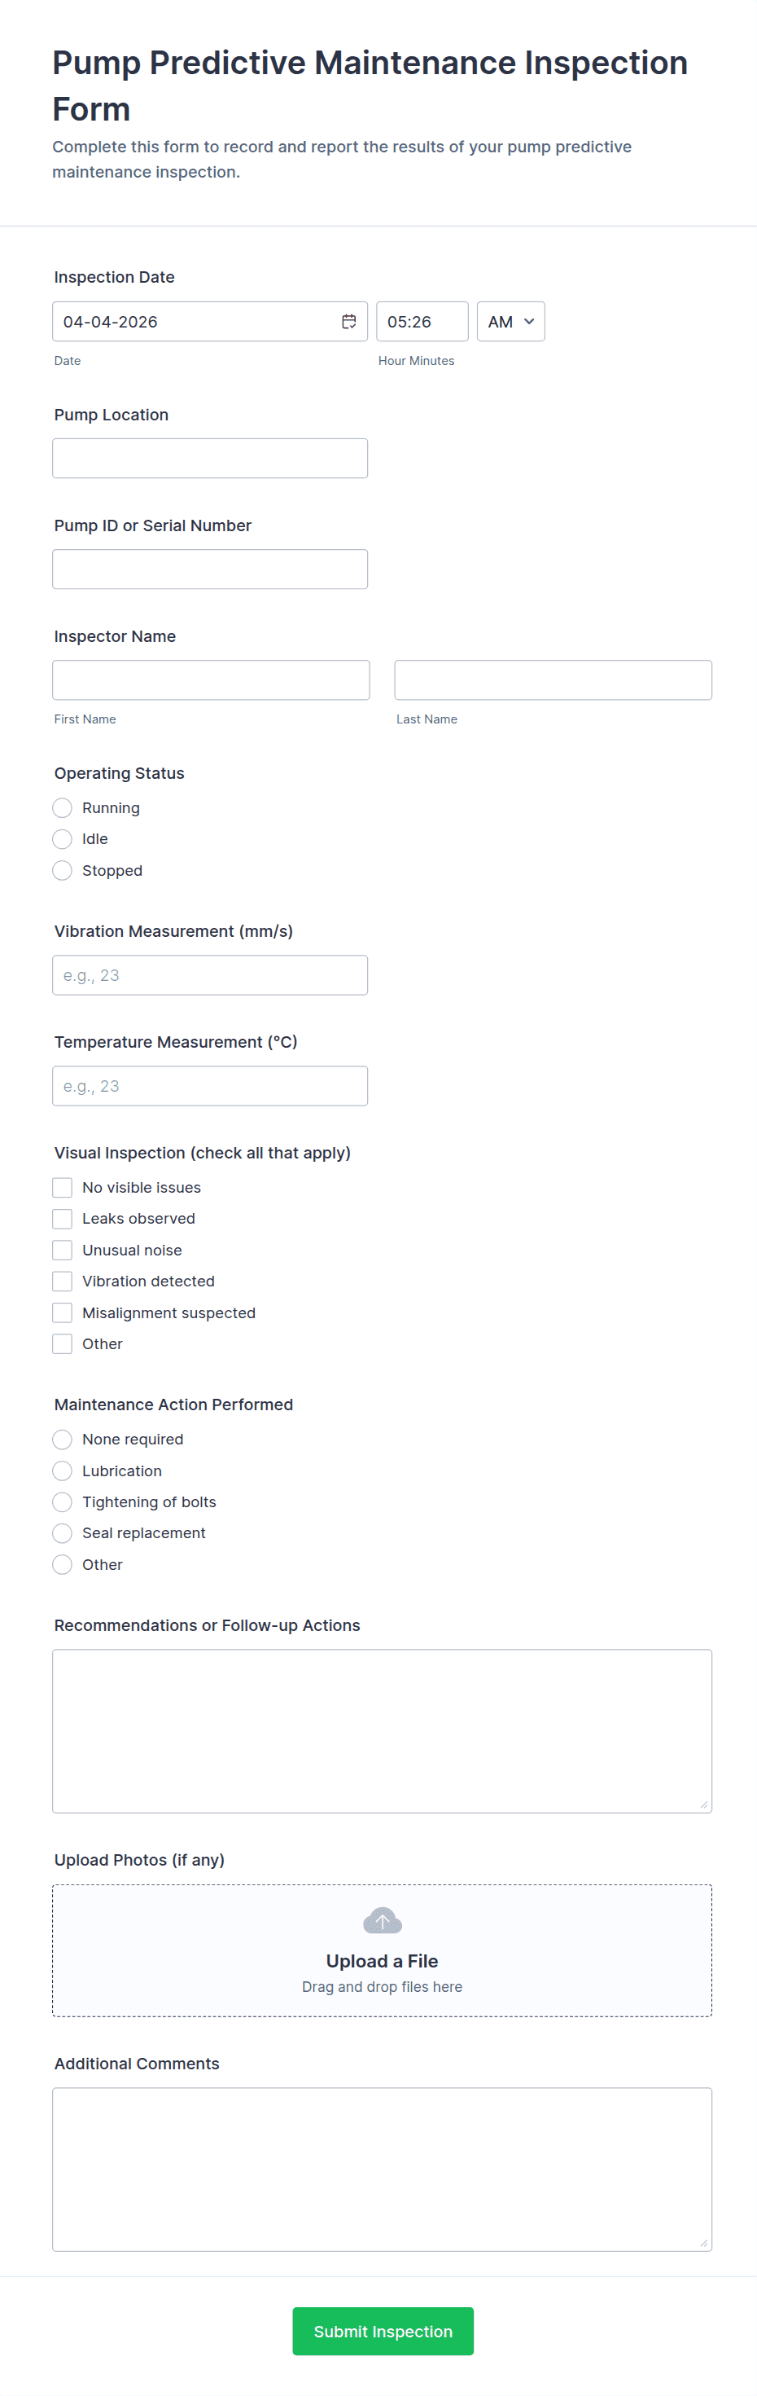Screen dimensions: 757x2396
Task: Select Lubrication maintenance action
Action: (62, 1471)
